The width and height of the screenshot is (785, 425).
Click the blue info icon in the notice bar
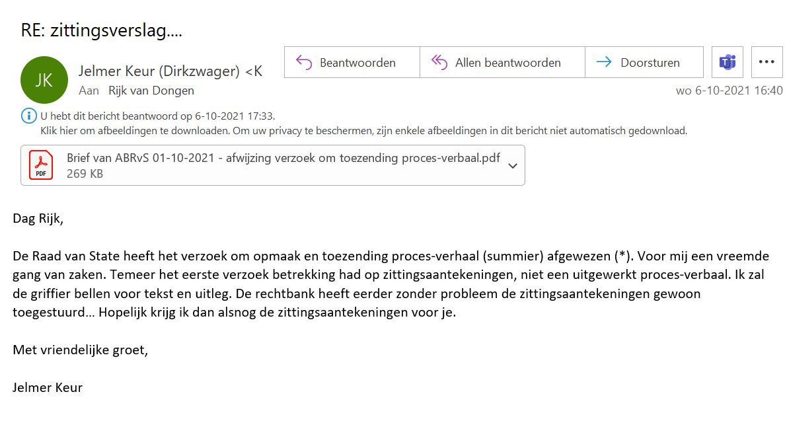[x=29, y=116]
